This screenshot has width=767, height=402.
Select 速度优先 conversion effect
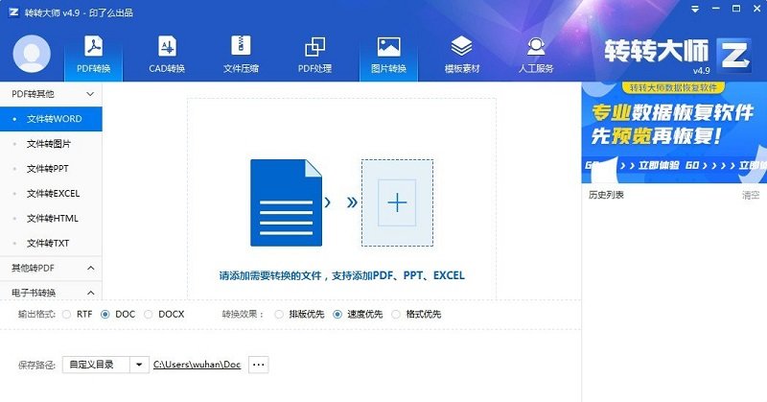[x=337, y=315]
